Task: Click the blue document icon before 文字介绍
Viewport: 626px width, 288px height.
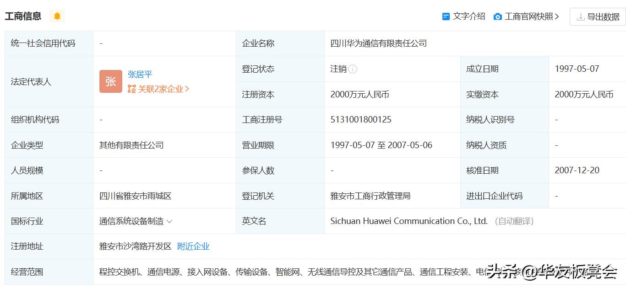Action: coord(446,16)
